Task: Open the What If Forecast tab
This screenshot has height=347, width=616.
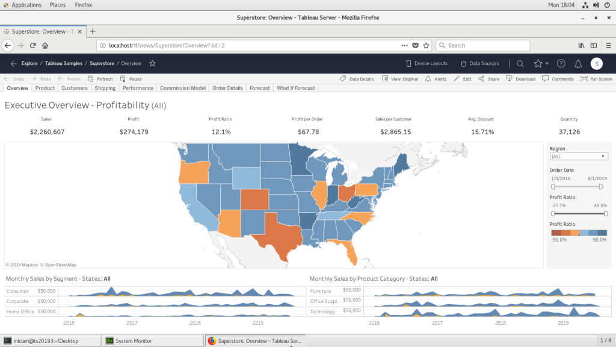Action: [x=295, y=88]
